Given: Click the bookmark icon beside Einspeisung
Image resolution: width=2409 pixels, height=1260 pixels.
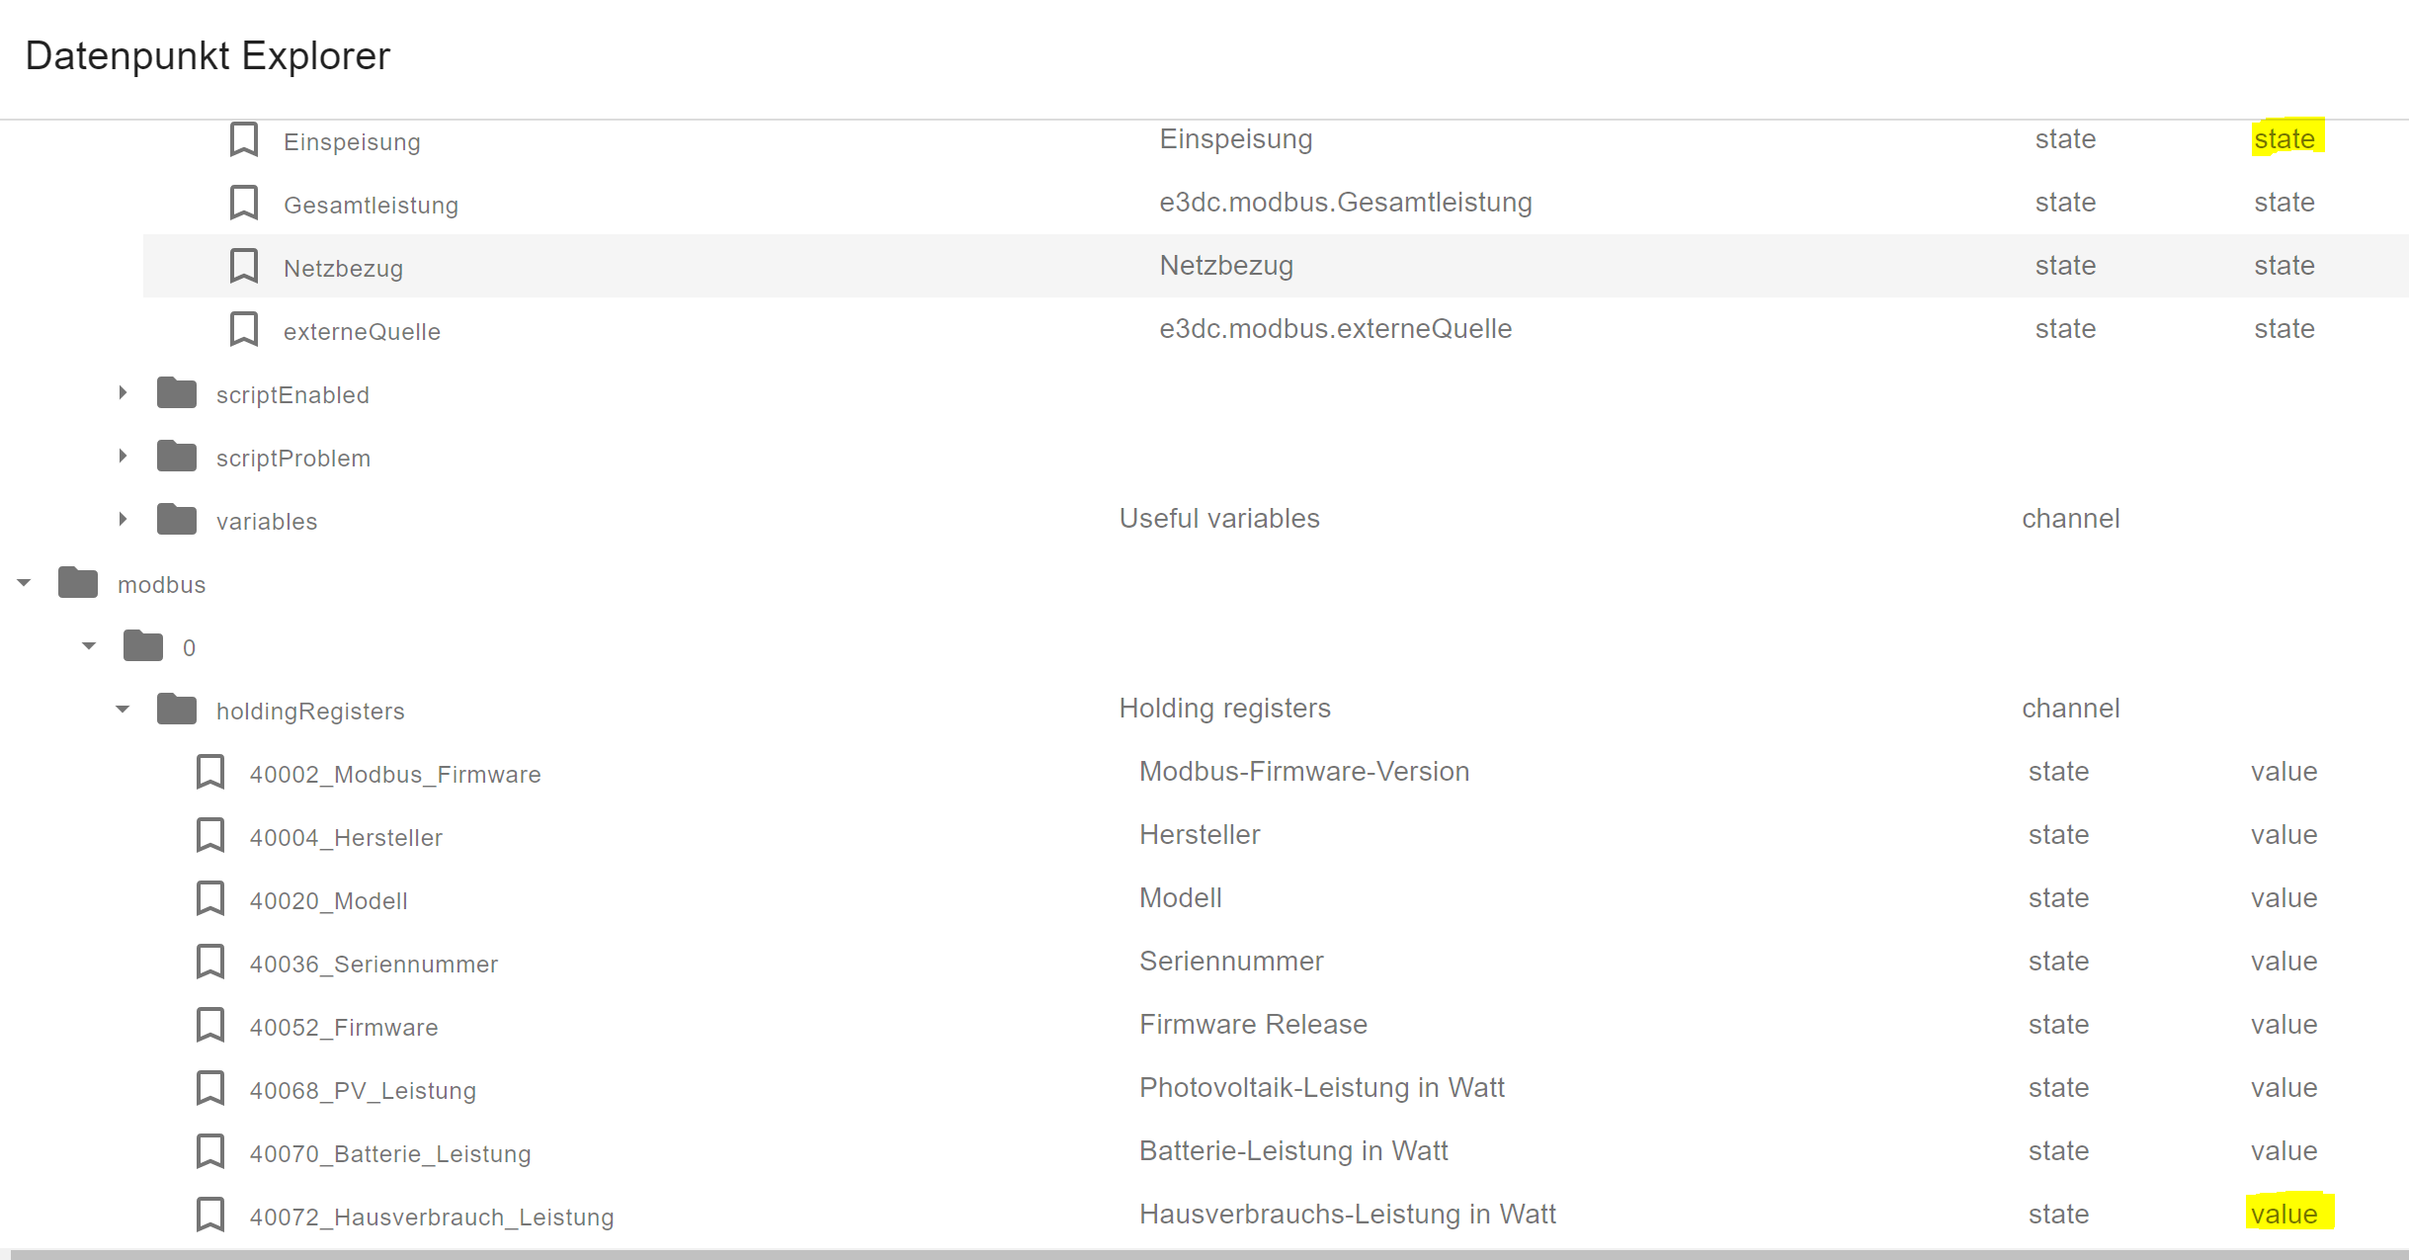Looking at the screenshot, I should click(x=243, y=140).
